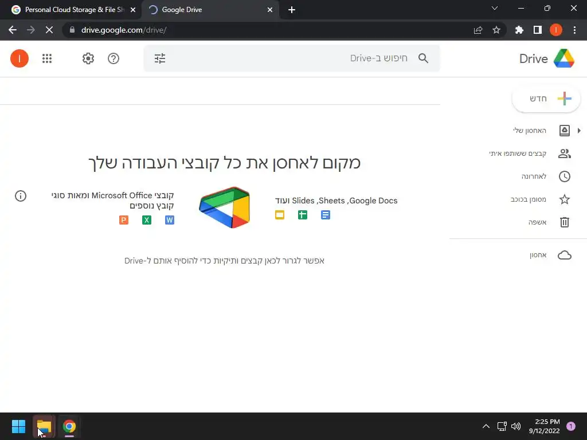Open tab search dropdown chevron

[x=495, y=8]
